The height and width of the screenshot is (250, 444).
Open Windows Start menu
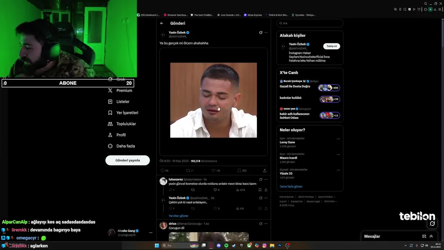coord(157,245)
